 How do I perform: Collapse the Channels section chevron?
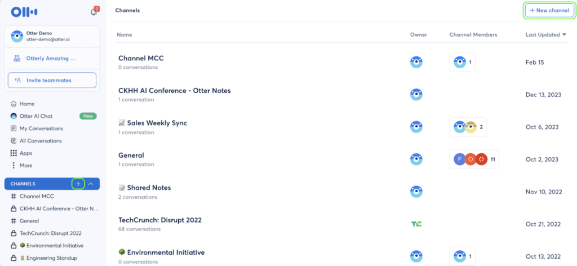[x=91, y=184]
